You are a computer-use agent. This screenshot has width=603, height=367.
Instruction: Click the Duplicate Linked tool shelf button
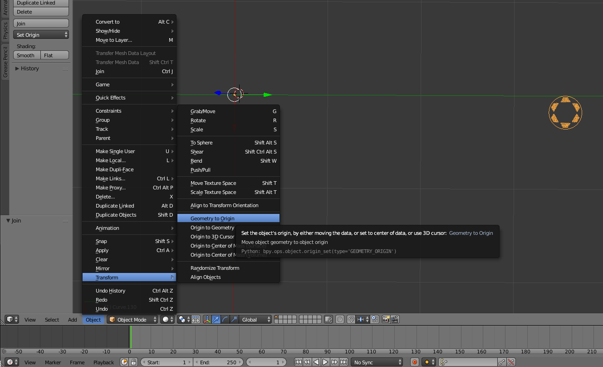(x=41, y=3)
